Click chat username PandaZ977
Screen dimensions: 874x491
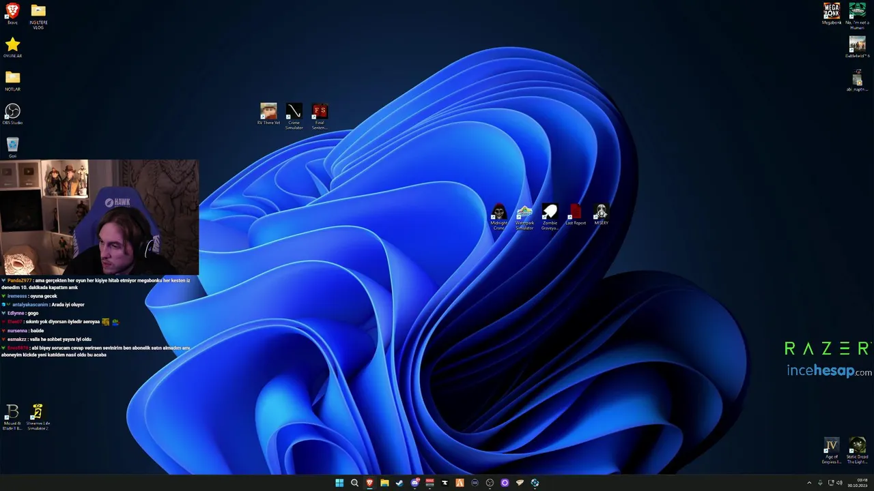tap(19, 280)
